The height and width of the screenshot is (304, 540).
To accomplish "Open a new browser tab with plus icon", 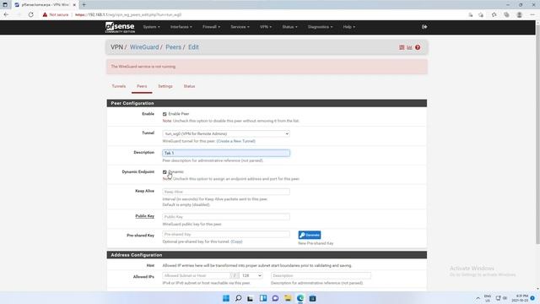I will 84,5.
